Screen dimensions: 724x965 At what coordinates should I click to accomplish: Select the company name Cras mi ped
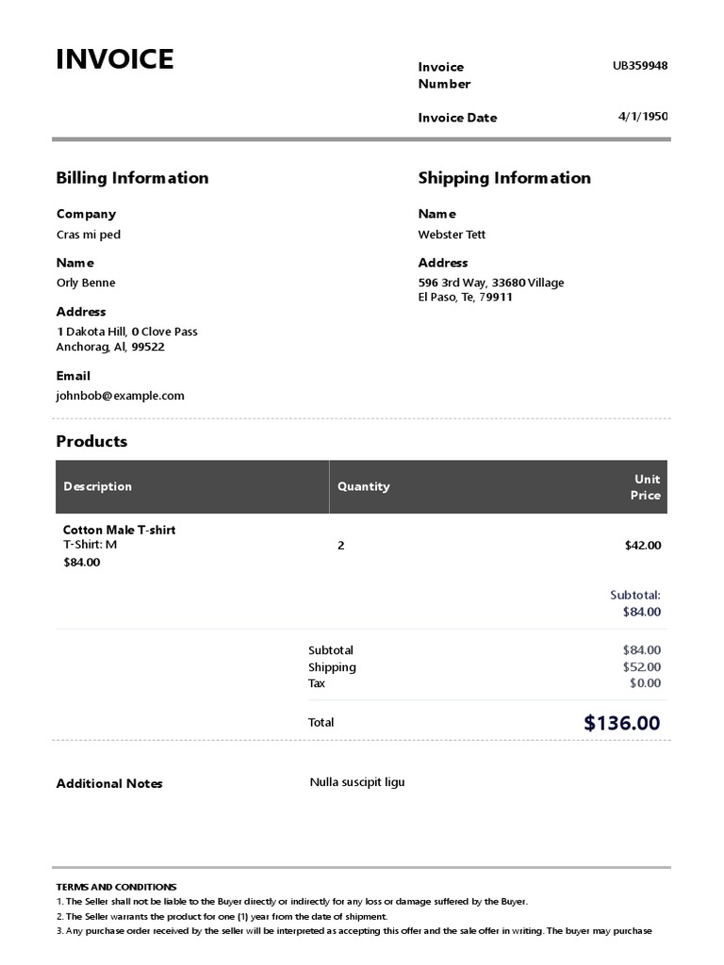[89, 235]
